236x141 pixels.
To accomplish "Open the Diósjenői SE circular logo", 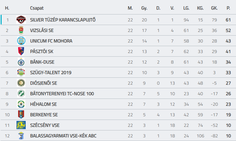I will click(x=21, y=83).
